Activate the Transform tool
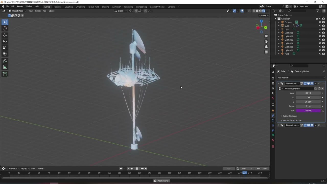Viewport: 327px width, 184px height. click(x=5, y=54)
